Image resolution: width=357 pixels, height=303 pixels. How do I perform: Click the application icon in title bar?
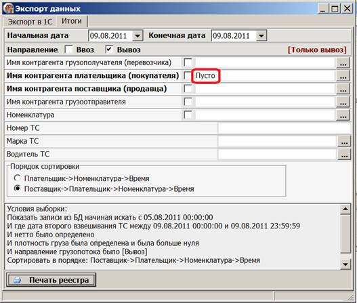point(8,9)
